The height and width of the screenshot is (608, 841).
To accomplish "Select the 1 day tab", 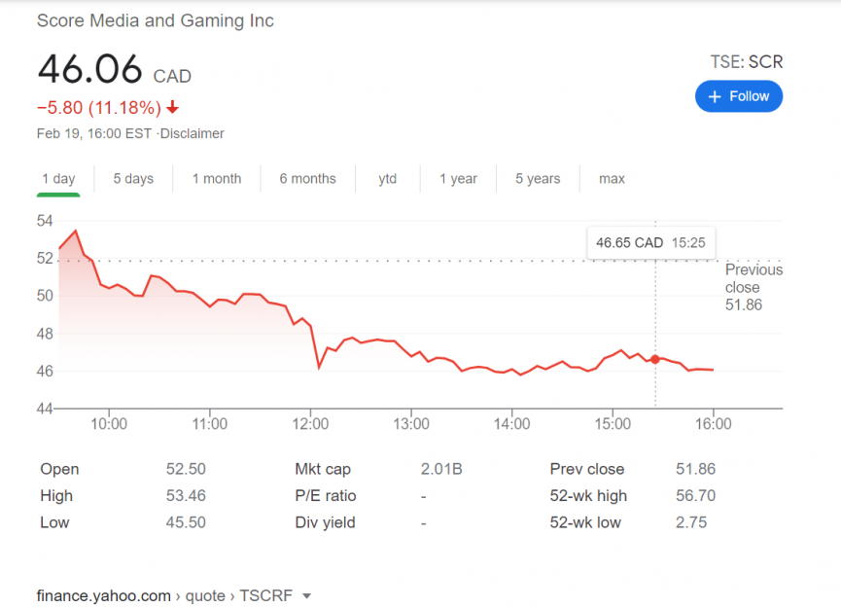I will pyautogui.click(x=58, y=179).
